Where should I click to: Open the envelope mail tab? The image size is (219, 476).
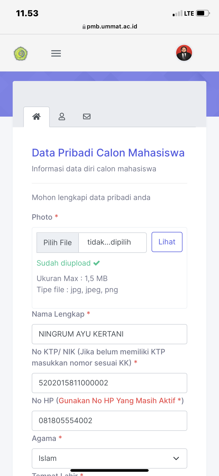(x=87, y=117)
